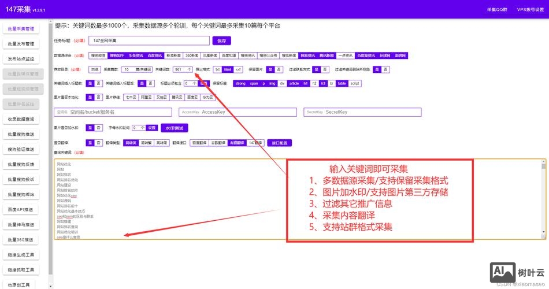This screenshot has width=549, height=289.
Task: Focus the AccessKey input field
Action: [x=238, y=112]
